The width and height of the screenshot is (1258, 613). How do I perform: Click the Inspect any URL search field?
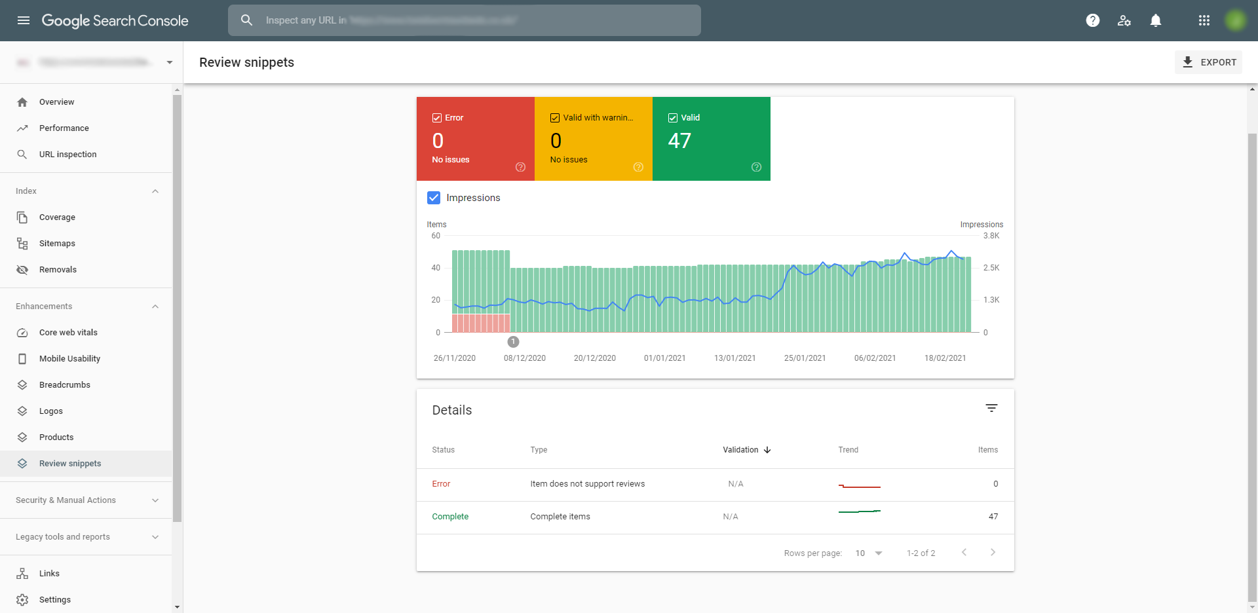pos(465,20)
